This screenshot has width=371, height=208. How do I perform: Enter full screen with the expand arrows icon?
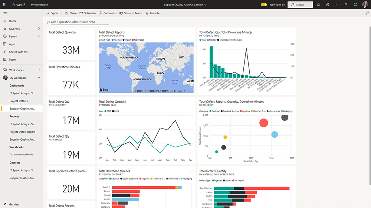click(x=367, y=13)
